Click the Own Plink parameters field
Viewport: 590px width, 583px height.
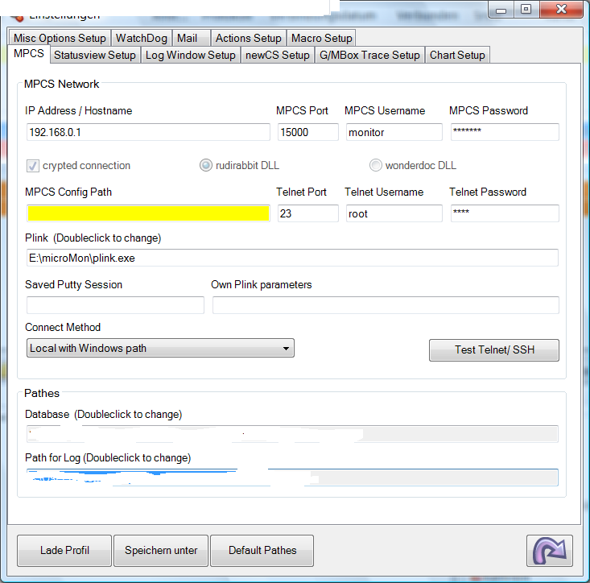(x=386, y=305)
